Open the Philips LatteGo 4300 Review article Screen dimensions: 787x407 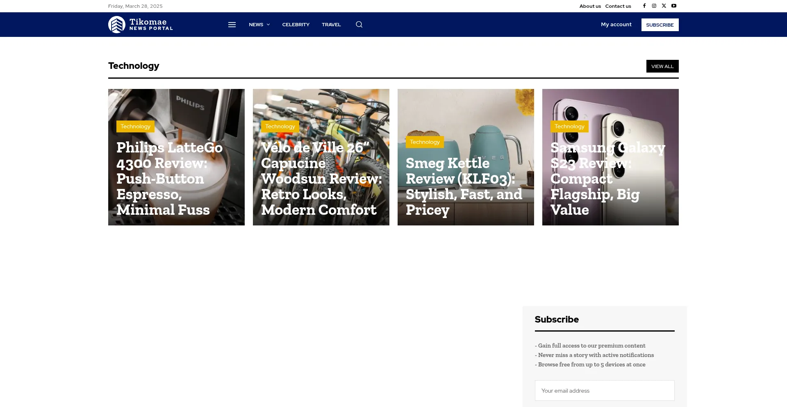click(169, 178)
